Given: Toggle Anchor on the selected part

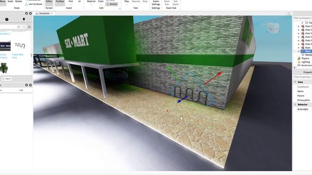Looking at the screenshot, I should click(x=112, y=4).
